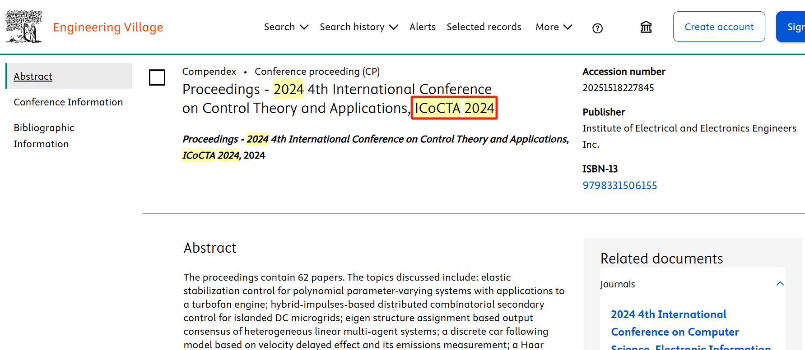
Task: Select the record checkbox beside the title
Action: tap(157, 77)
